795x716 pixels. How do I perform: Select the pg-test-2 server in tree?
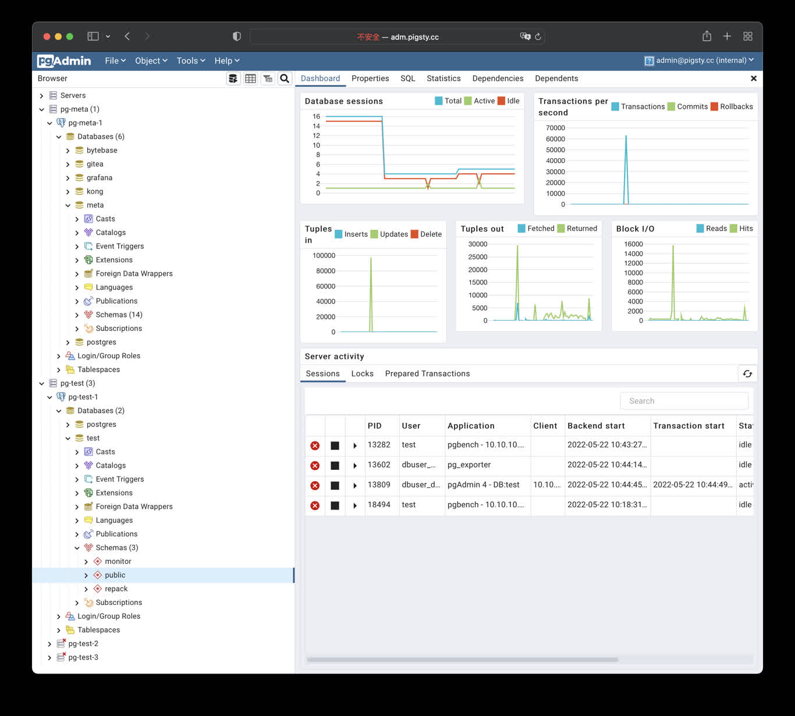pyautogui.click(x=83, y=644)
